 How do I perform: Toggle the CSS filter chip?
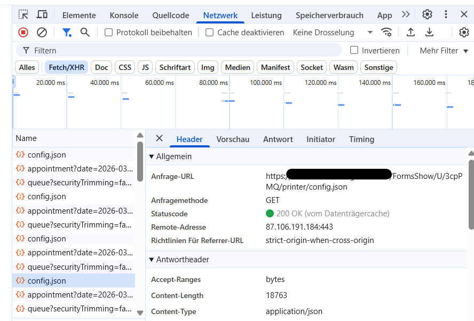pos(125,67)
